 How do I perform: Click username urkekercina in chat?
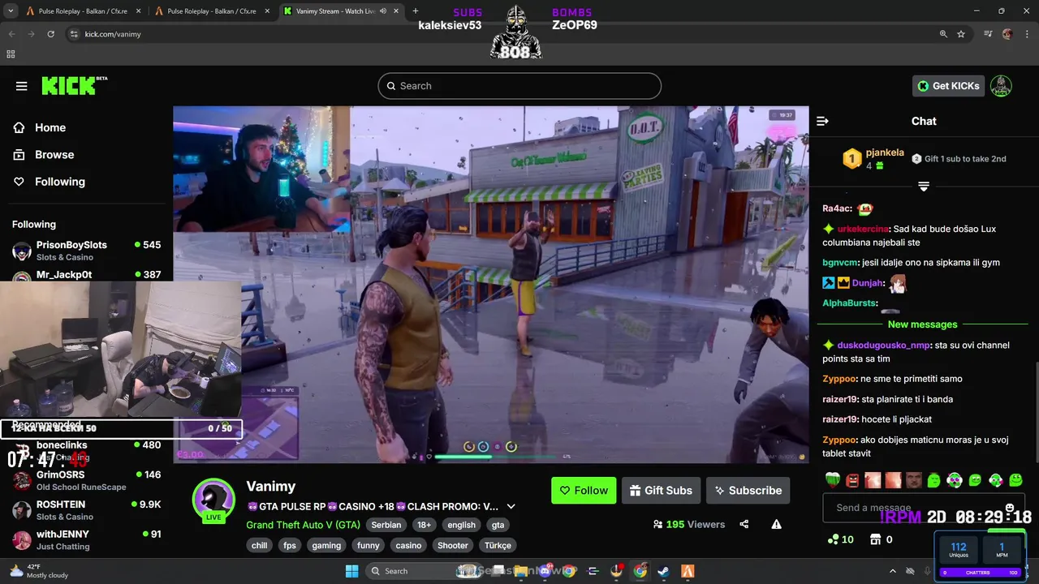coord(863,229)
